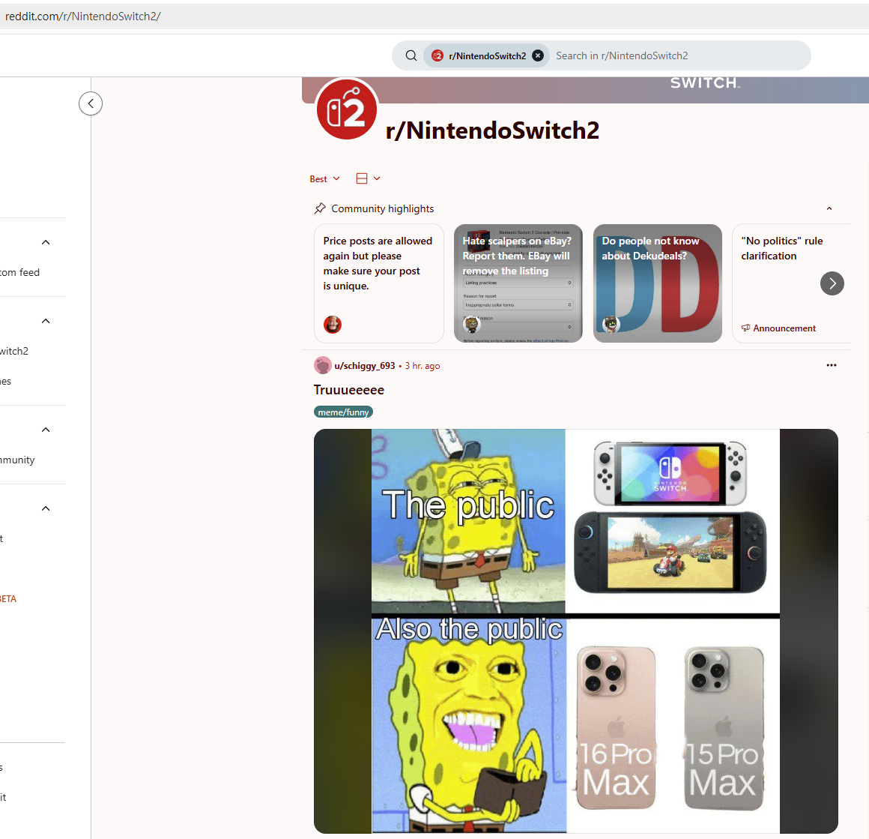Open the author avatar on eBay scalpers card
Image resolution: width=869 pixels, height=839 pixels.
(x=472, y=325)
